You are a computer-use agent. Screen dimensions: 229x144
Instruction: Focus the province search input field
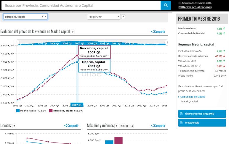pyautogui.click(x=81, y=5)
